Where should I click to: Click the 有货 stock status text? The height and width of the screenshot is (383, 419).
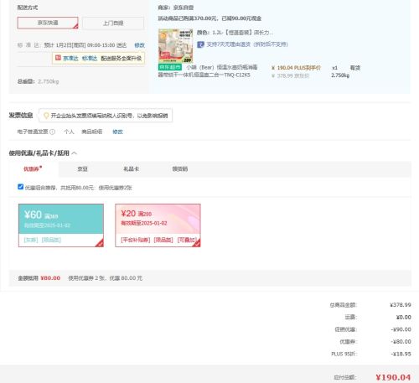(355, 68)
